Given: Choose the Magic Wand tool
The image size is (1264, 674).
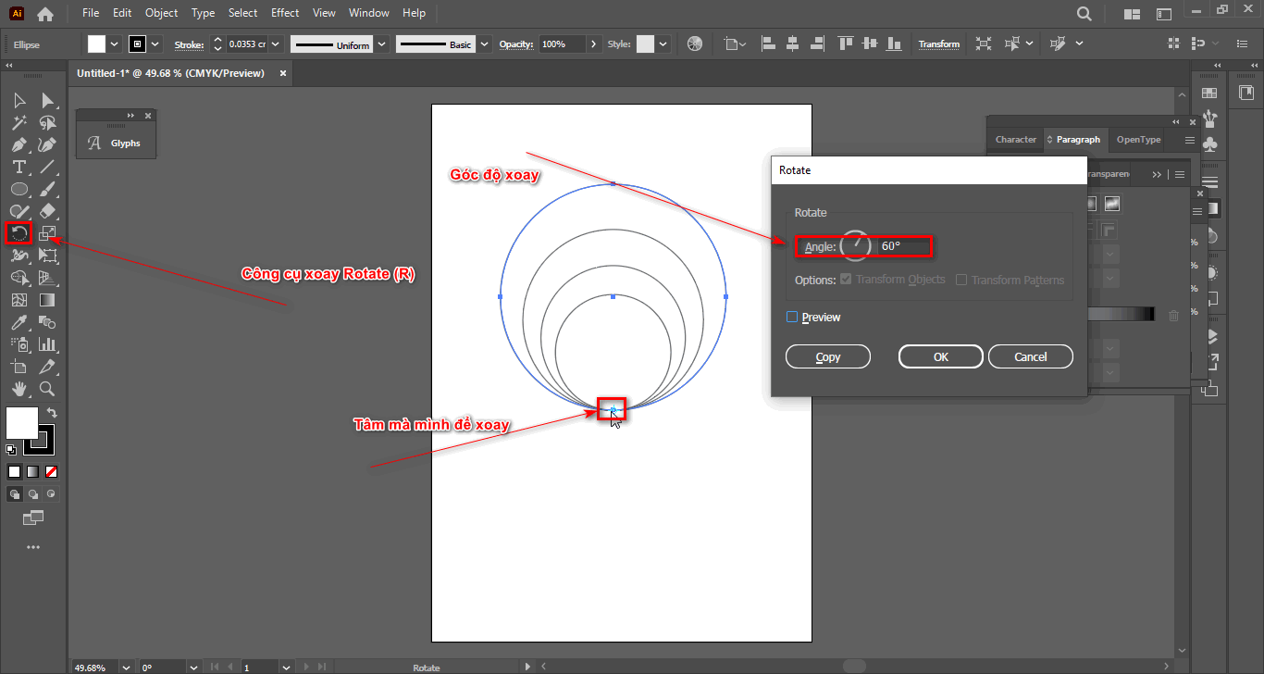Looking at the screenshot, I should coord(19,122).
